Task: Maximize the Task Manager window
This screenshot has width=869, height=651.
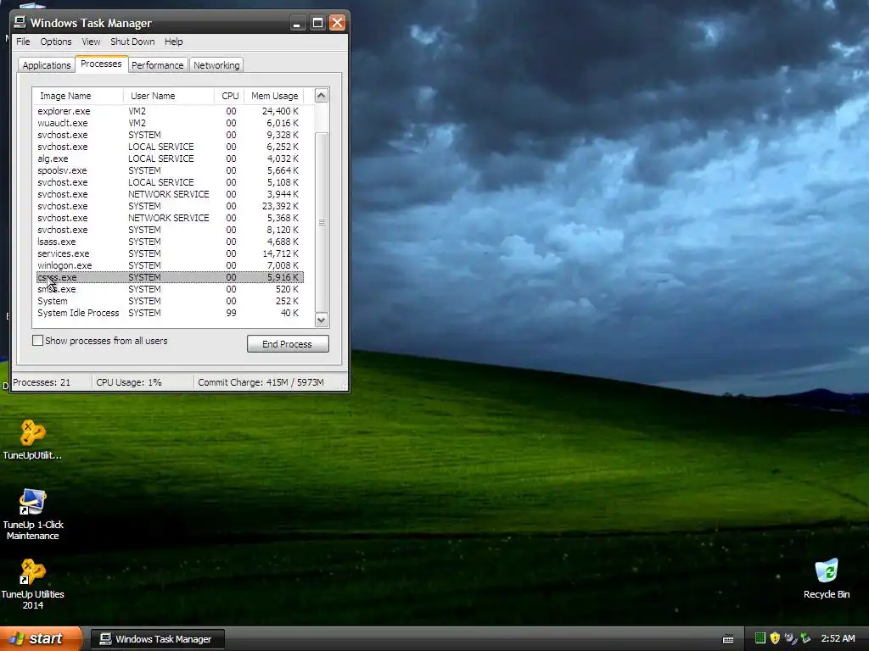Action: click(317, 23)
